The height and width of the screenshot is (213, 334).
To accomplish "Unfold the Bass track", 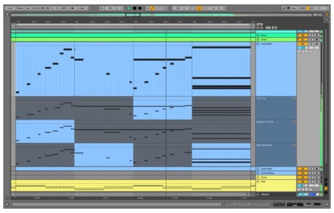I will coord(258,35).
